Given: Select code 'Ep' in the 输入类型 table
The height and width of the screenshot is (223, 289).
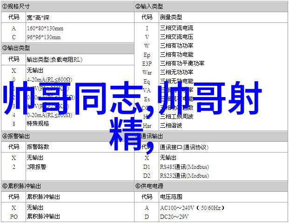Looking at the screenshot, I should point(147,55).
